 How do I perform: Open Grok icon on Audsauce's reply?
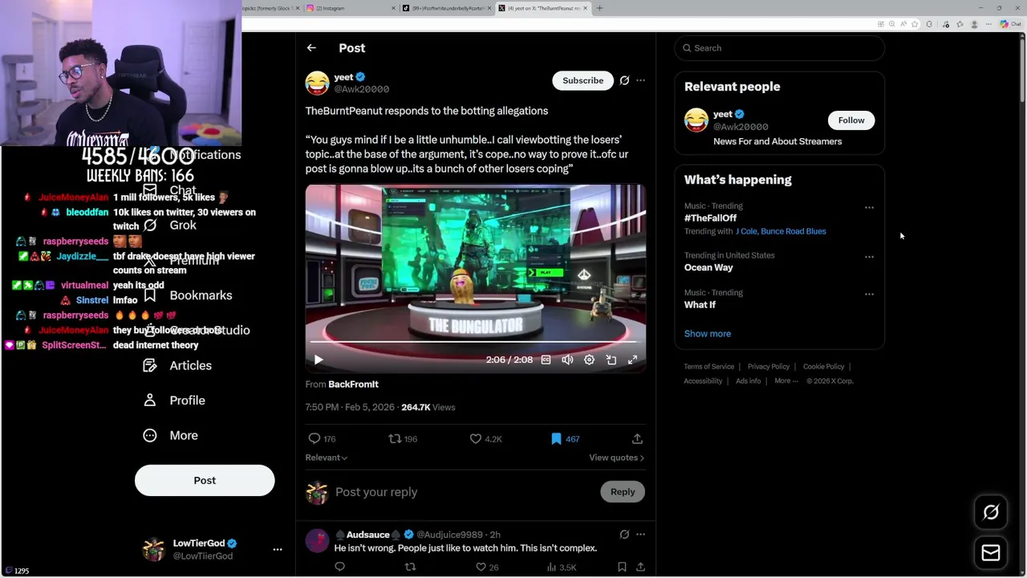624,535
